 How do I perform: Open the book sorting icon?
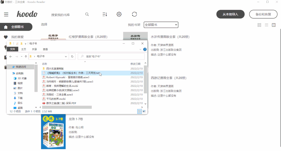[x=104, y=14]
